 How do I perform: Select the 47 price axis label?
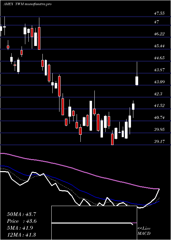tap(157, 22)
